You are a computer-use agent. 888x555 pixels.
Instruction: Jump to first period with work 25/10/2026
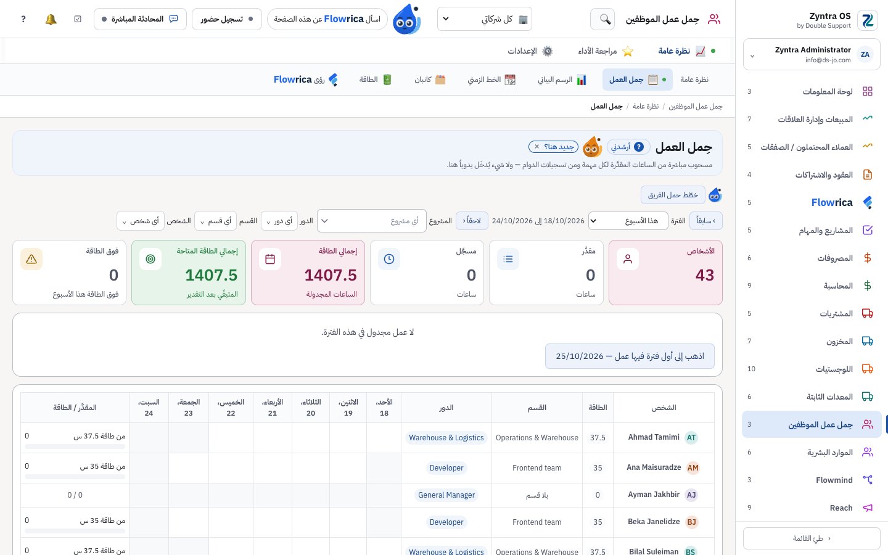click(630, 356)
